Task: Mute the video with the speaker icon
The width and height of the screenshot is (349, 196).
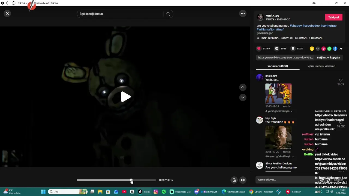Action: coord(242,180)
